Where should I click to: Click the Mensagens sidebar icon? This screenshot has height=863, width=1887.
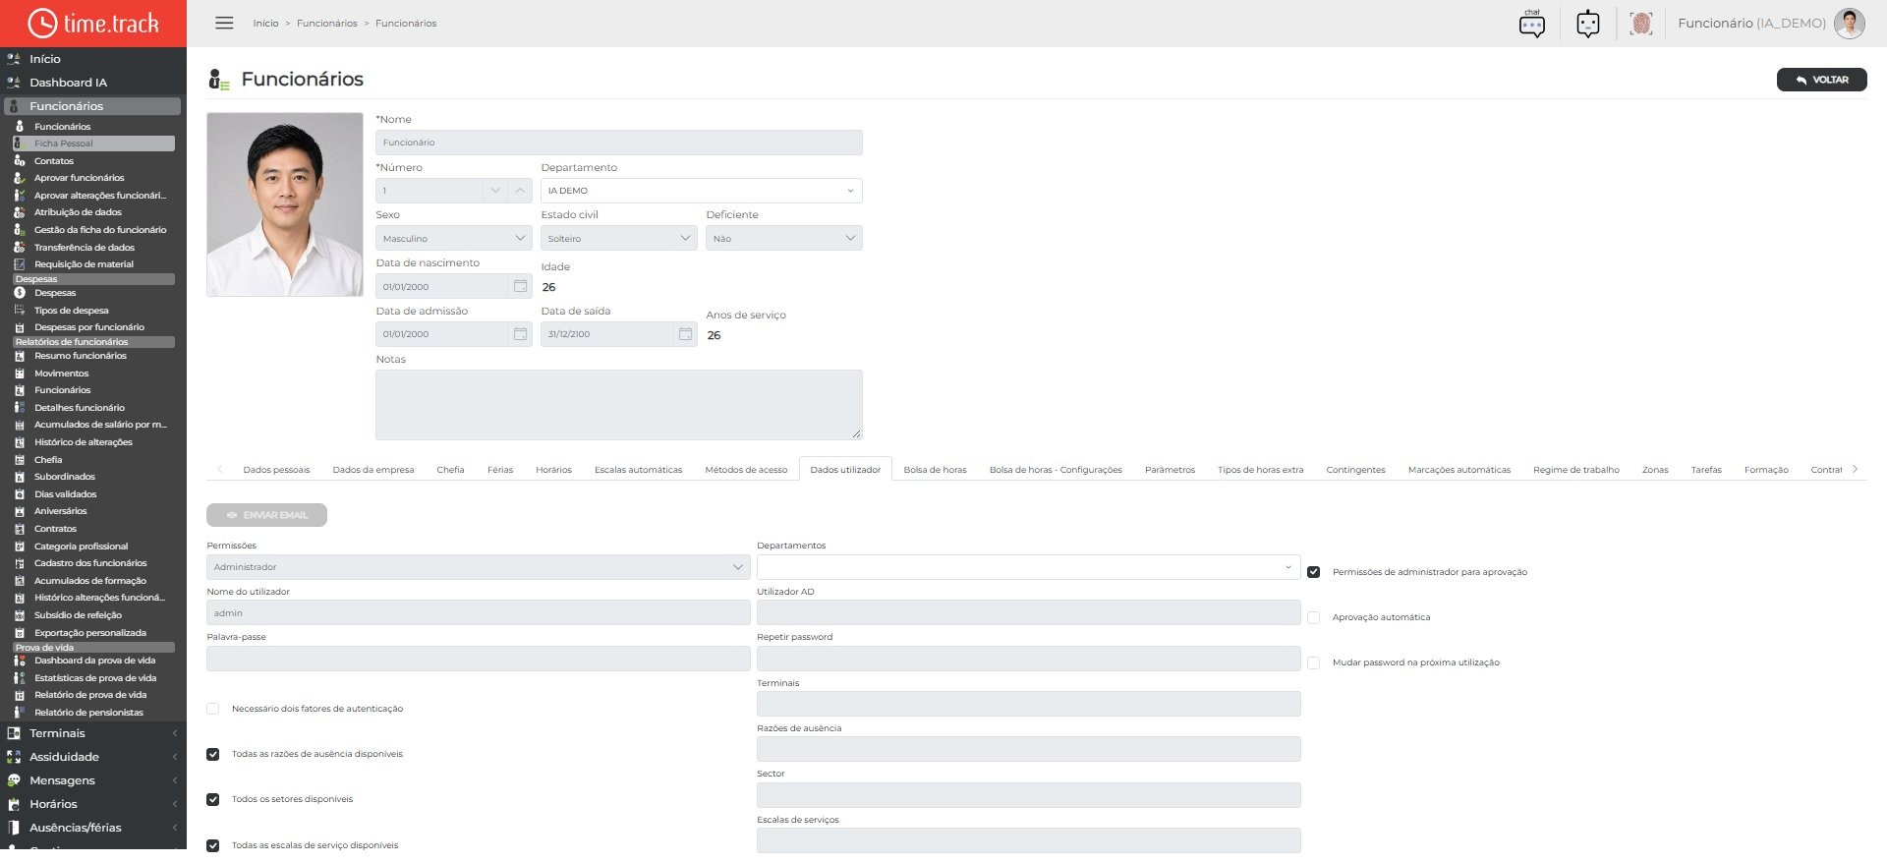point(14,780)
